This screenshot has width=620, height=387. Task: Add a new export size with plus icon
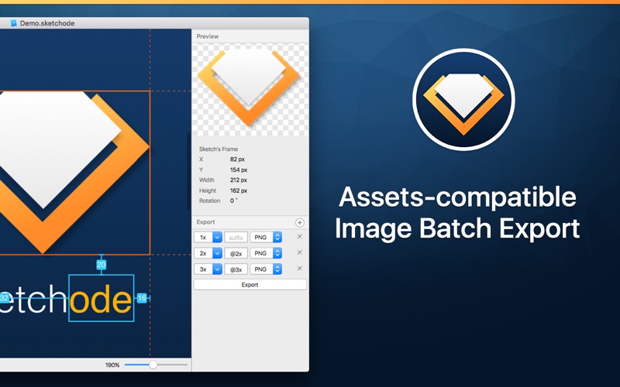[299, 223]
